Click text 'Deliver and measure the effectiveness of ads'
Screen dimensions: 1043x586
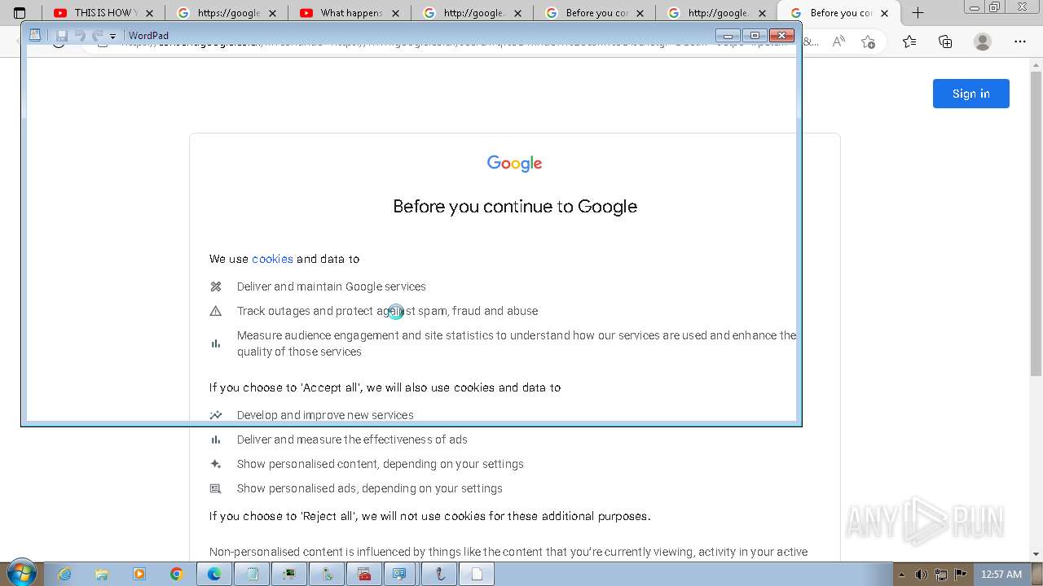click(352, 439)
